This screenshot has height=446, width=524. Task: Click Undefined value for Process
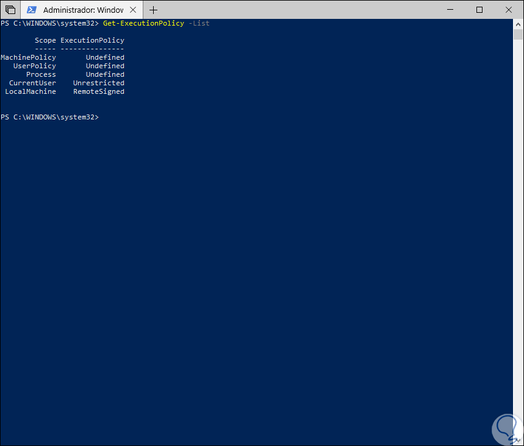click(105, 74)
